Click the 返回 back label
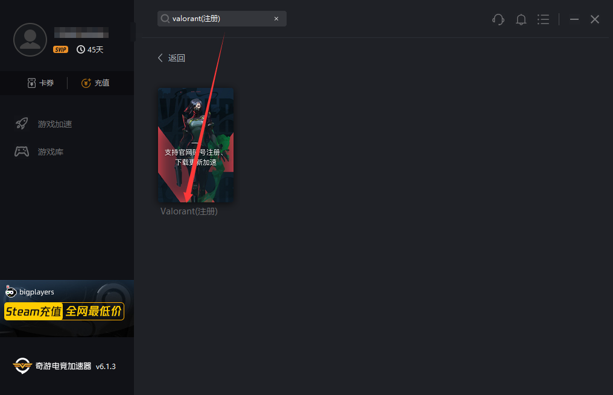This screenshot has width=613, height=395. coord(176,58)
